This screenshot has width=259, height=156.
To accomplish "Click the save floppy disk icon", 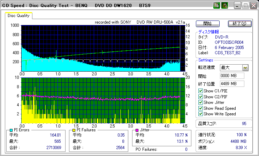I will [224, 6].
